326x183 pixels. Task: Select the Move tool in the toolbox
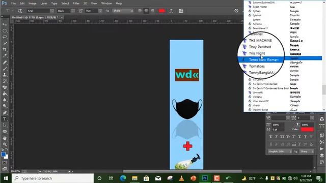5,24
